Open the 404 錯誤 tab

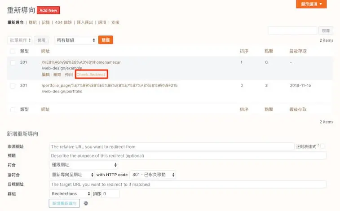63,22
